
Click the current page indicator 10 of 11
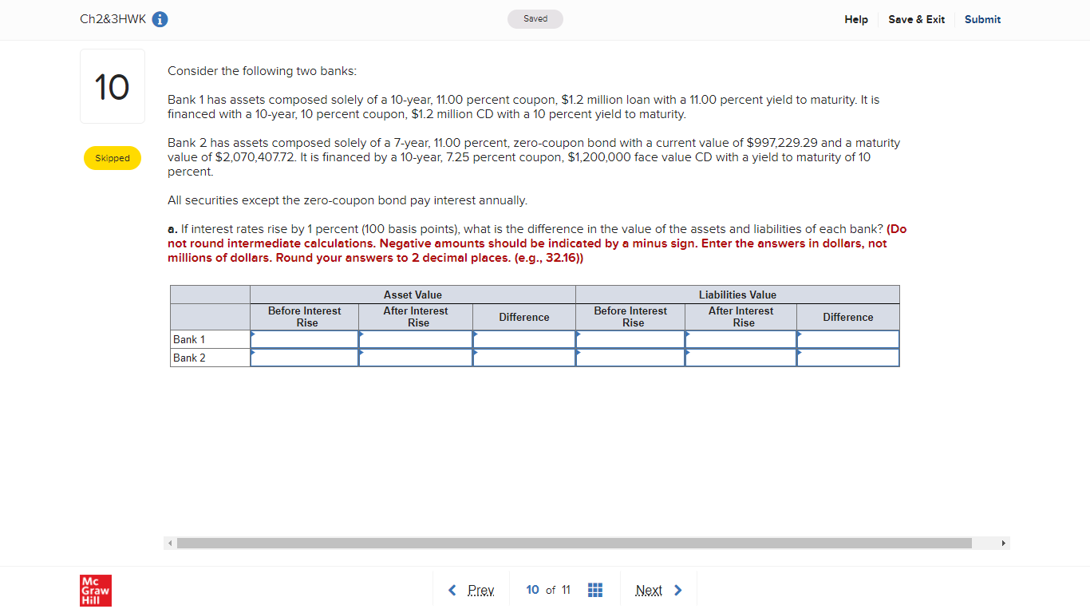(x=547, y=590)
